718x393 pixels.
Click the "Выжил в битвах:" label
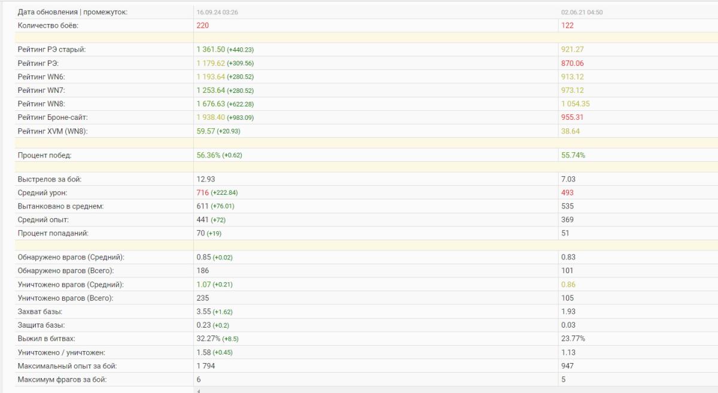coord(47,338)
